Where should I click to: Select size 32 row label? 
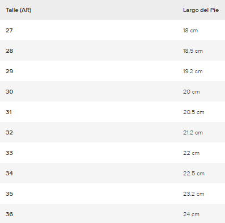click(x=9, y=133)
